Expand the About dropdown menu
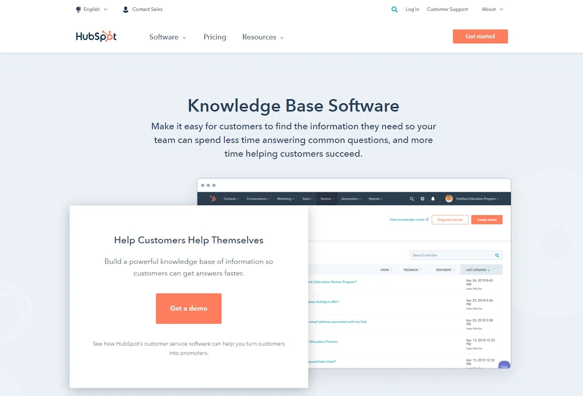The width and height of the screenshot is (583, 396). coord(492,9)
